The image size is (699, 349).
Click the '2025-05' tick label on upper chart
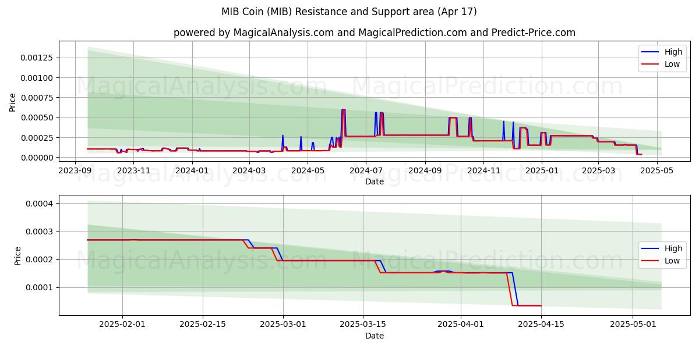click(x=656, y=170)
